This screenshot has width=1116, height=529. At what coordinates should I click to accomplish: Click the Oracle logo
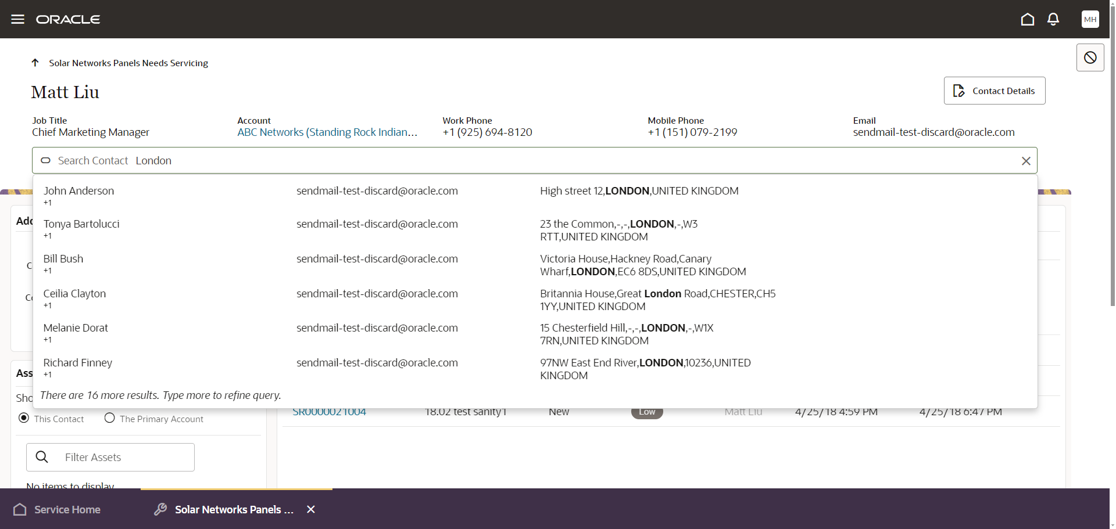click(68, 19)
